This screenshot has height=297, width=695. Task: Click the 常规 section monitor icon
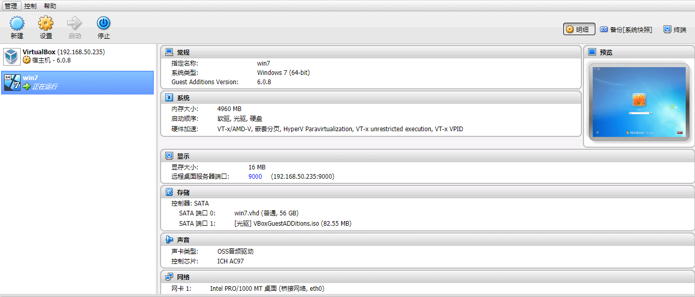pos(169,52)
